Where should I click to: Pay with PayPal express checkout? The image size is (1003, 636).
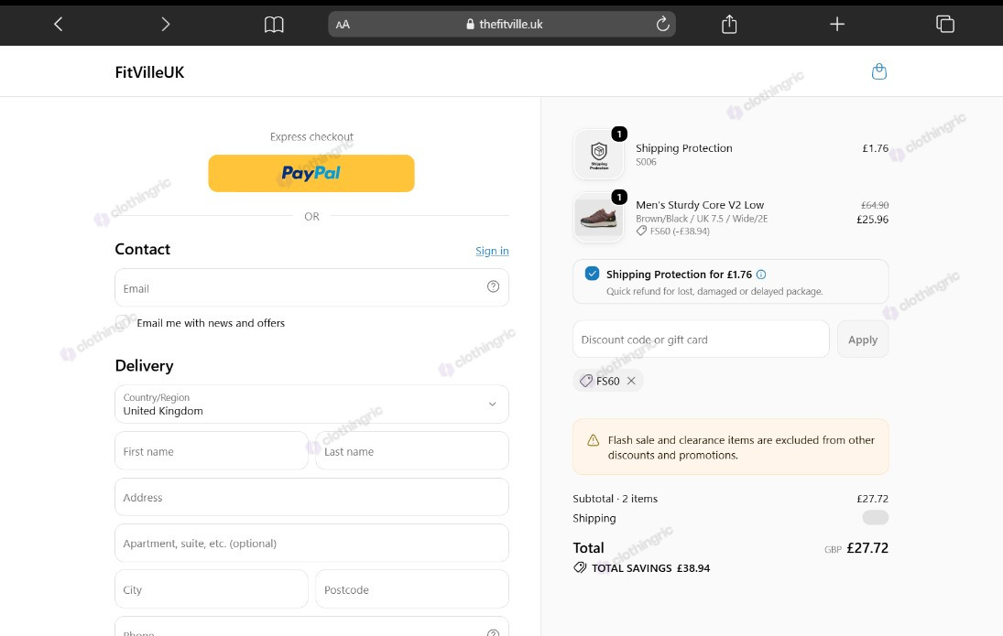[311, 173]
